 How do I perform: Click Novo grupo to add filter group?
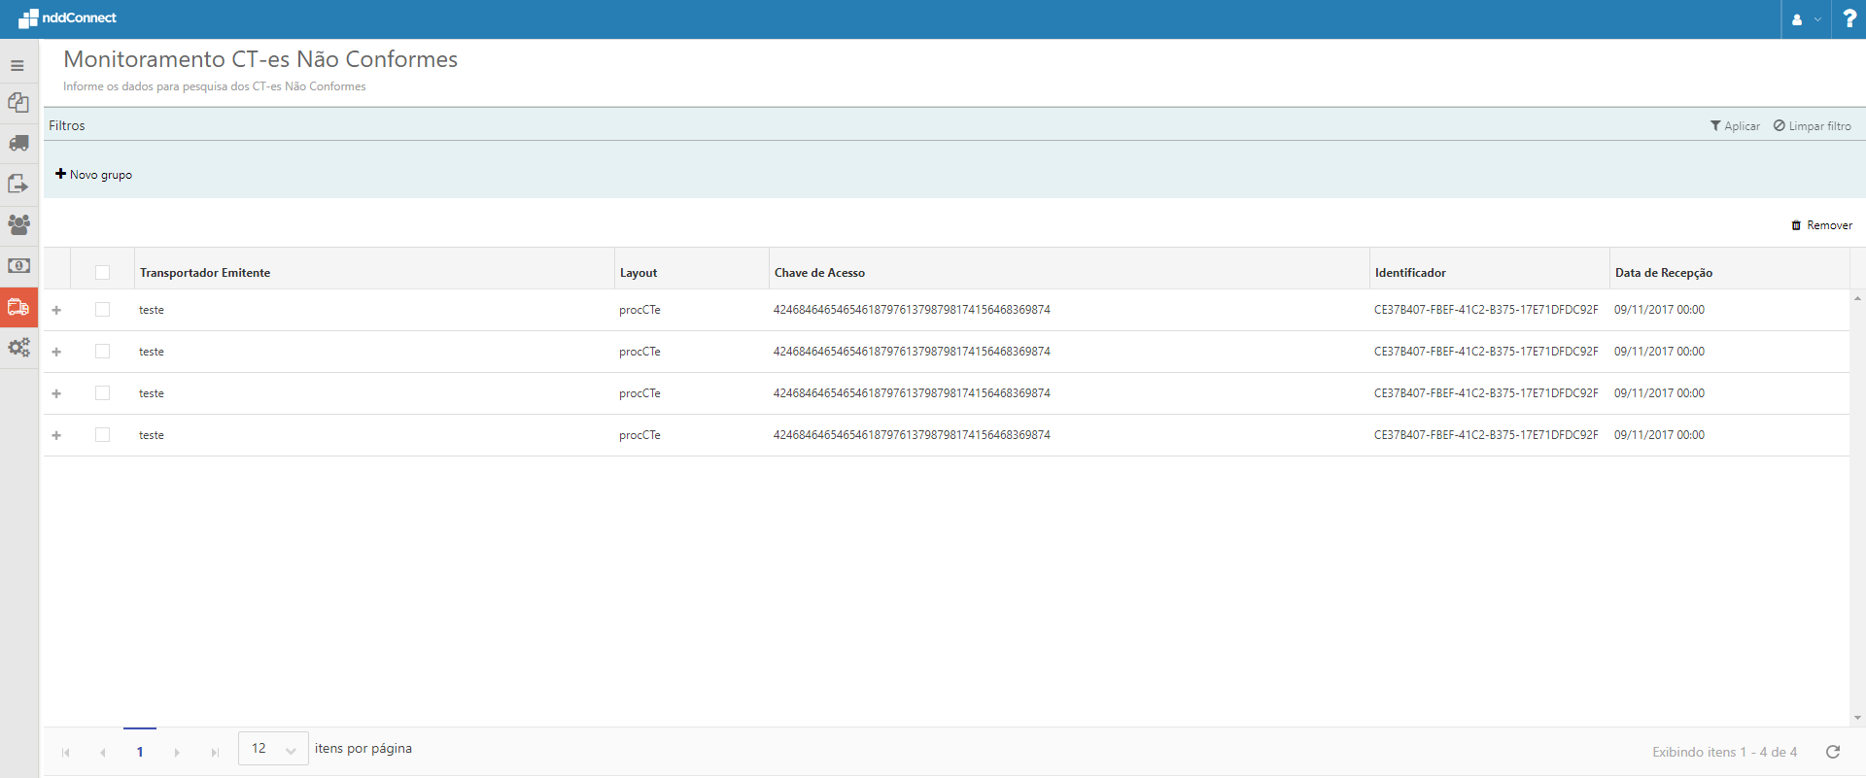(x=94, y=175)
